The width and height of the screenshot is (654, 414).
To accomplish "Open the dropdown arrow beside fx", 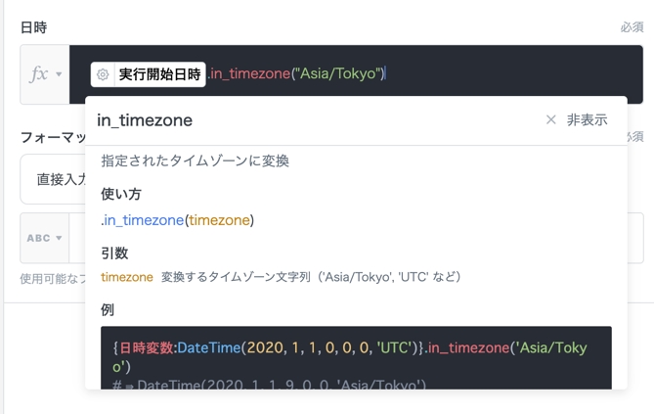I will point(59,74).
